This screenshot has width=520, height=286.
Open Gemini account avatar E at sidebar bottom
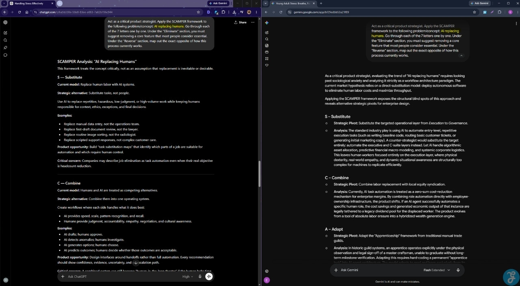[x=267, y=280]
